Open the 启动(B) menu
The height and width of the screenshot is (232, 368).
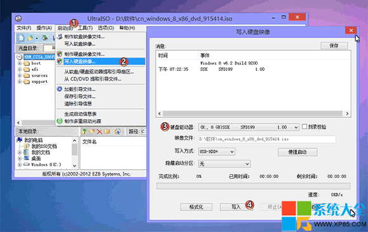[x=65, y=28]
